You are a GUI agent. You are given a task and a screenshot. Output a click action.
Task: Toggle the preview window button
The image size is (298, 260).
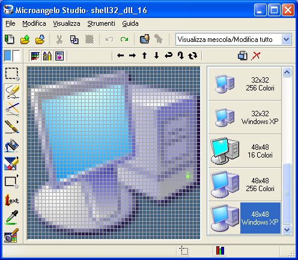click(x=59, y=56)
